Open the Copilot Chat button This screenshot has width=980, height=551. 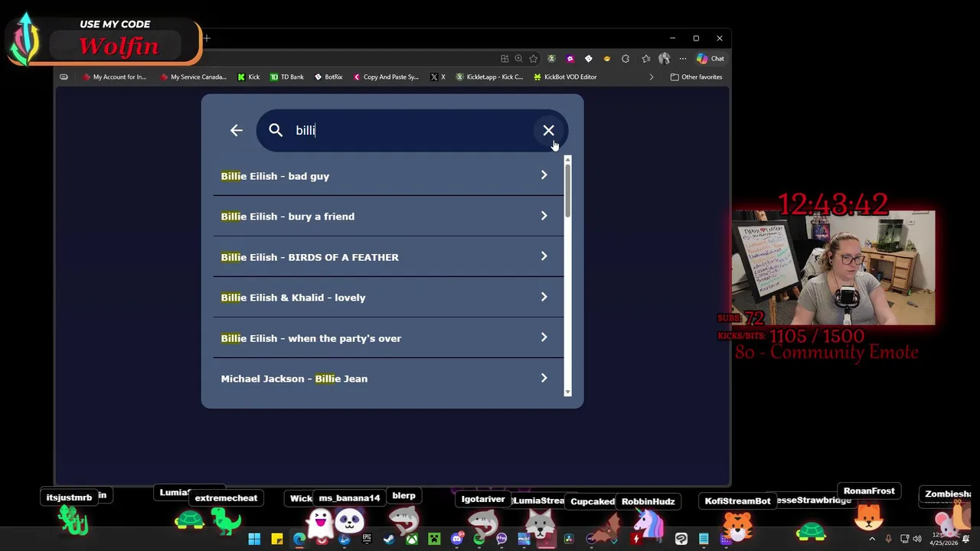(710, 58)
